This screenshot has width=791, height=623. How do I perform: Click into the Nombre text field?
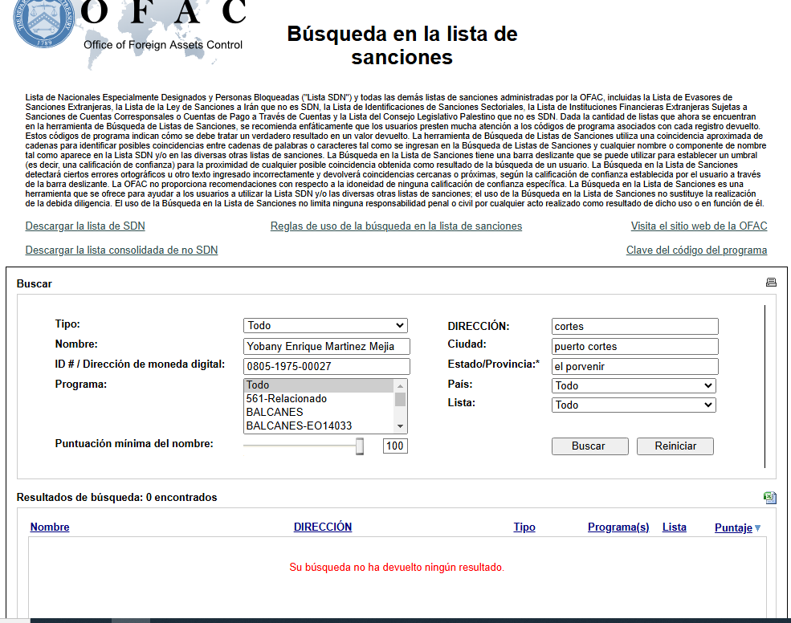click(x=326, y=346)
